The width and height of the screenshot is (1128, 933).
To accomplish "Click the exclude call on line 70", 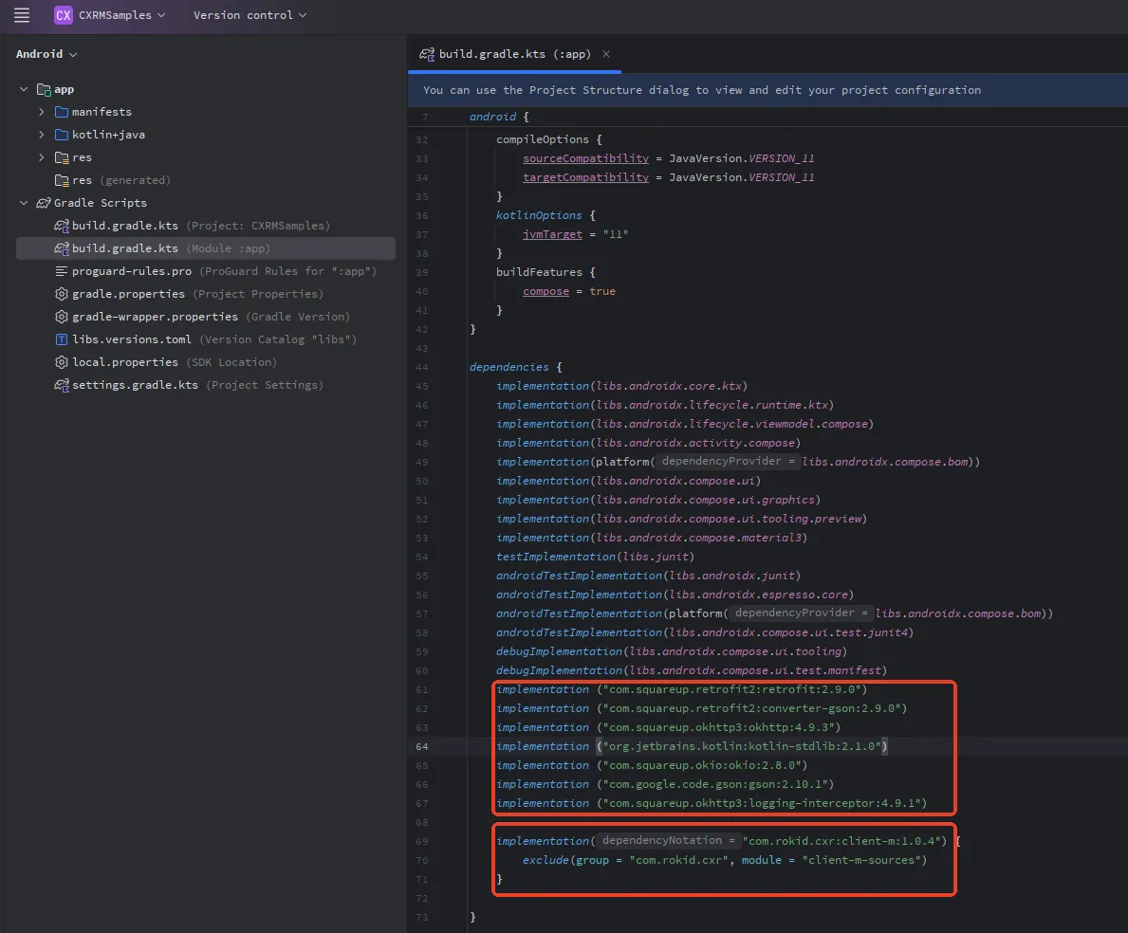I will (x=546, y=860).
